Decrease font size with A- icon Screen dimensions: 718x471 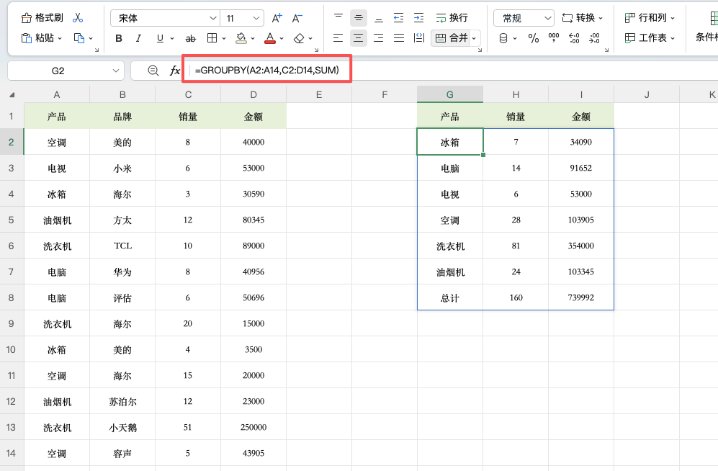pyautogui.click(x=297, y=18)
